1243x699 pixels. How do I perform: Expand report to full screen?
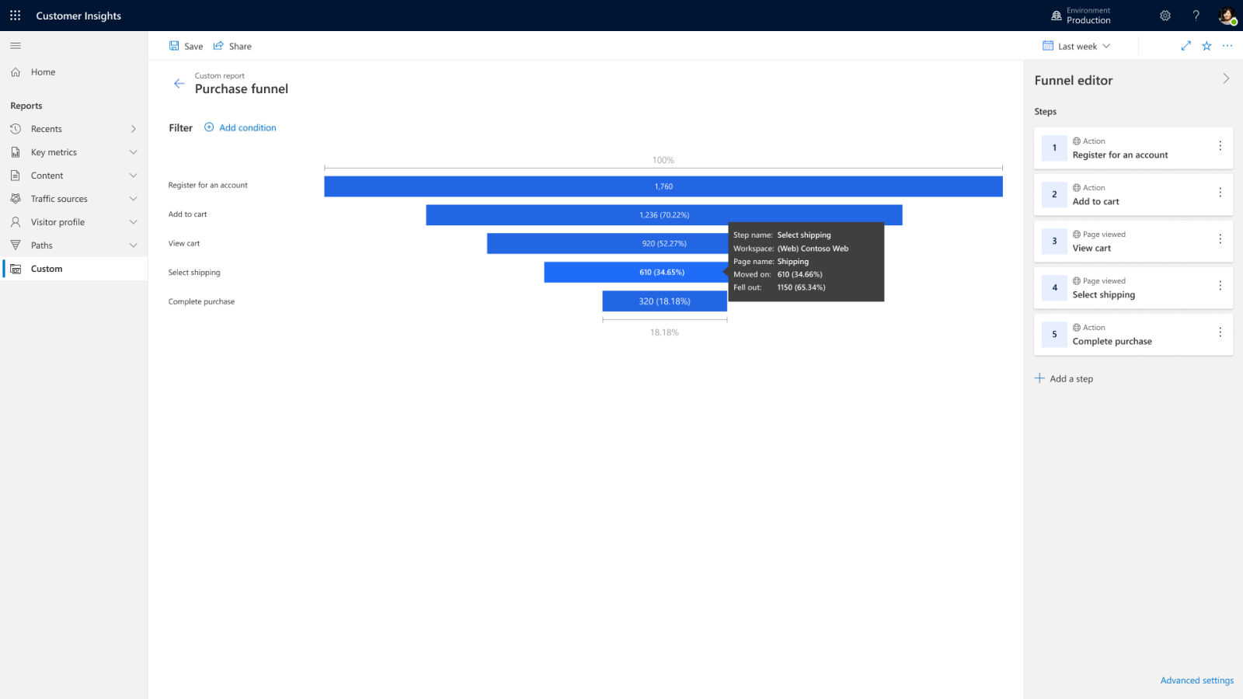[x=1186, y=46]
